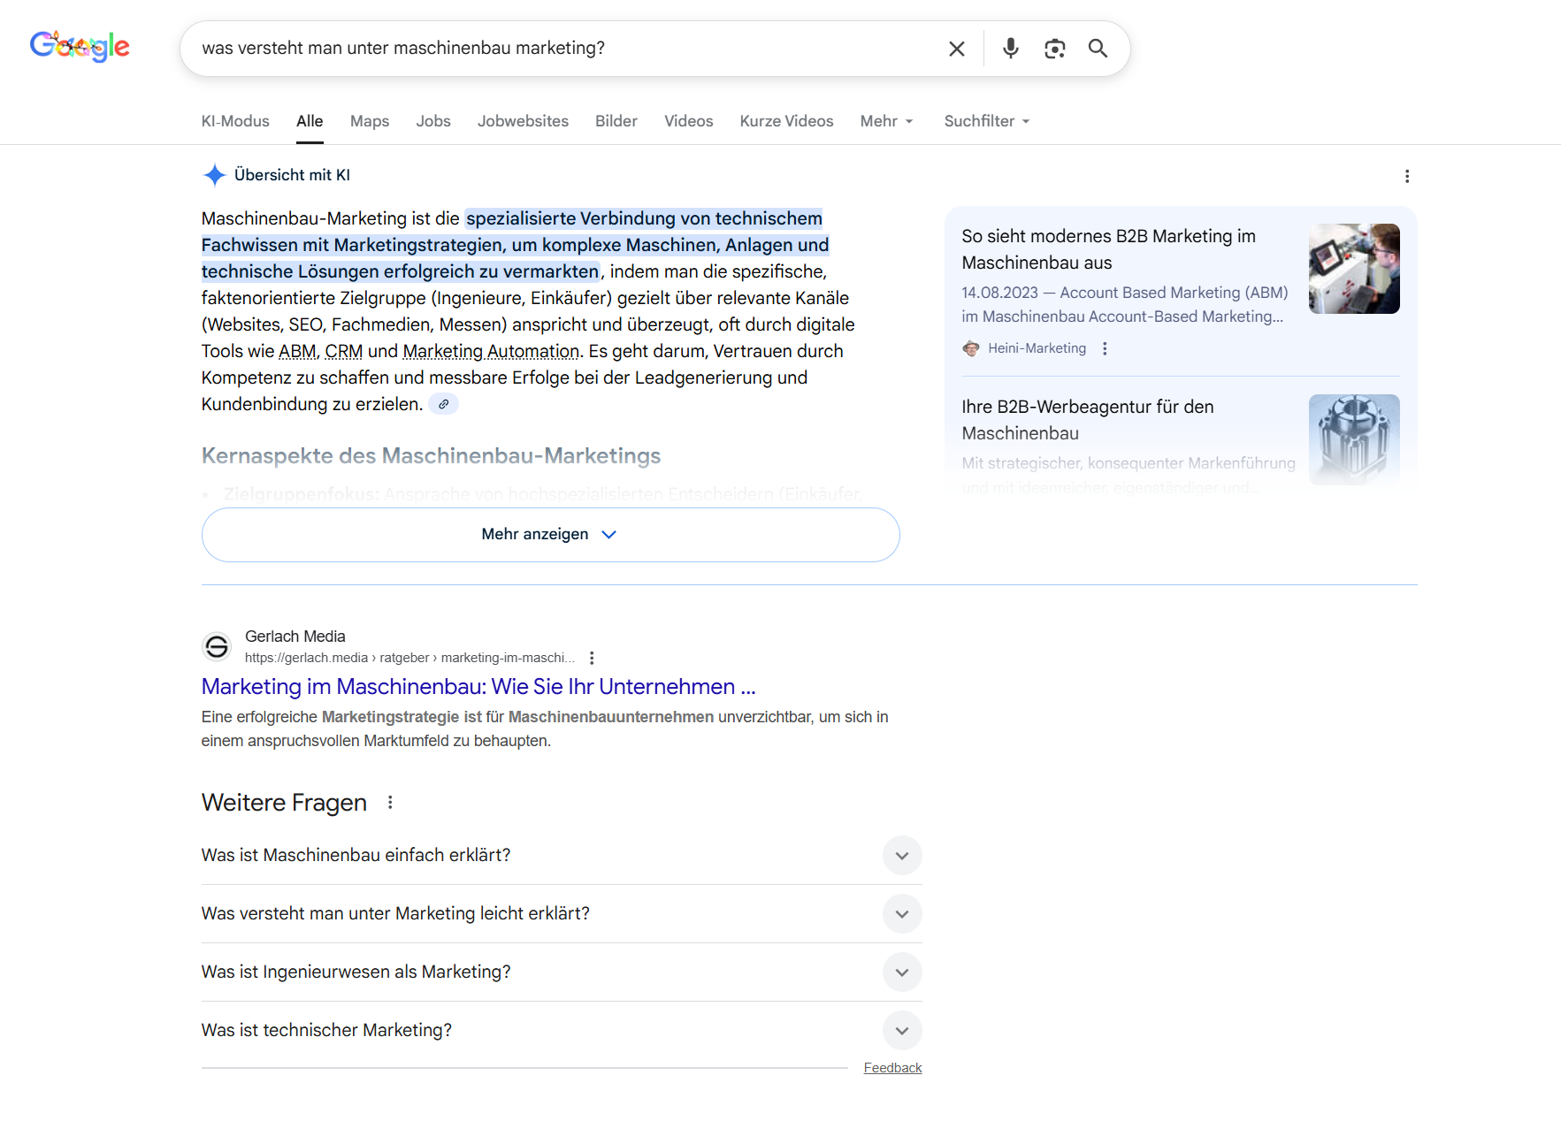Open three-dot menu beside Heini-Marketing source
This screenshot has width=1561, height=1121.
(x=1105, y=348)
